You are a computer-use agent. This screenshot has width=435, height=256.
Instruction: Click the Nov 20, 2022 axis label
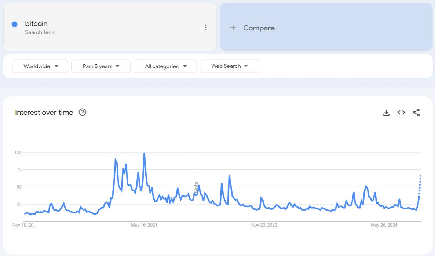click(264, 225)
